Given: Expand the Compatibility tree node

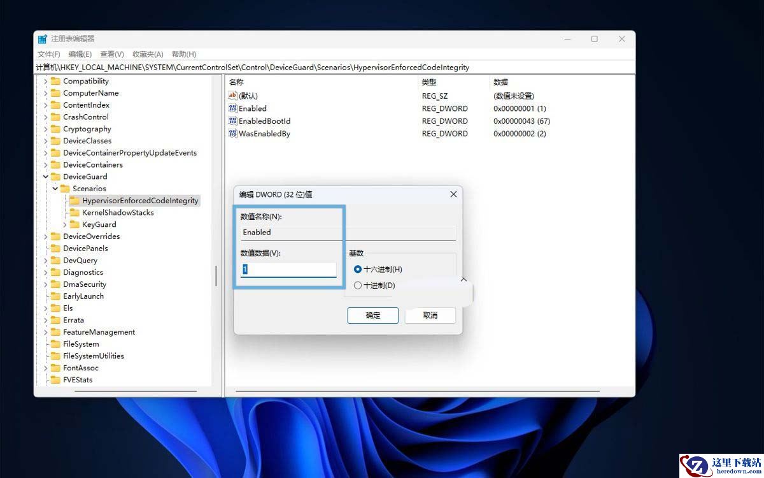Looking at the screenshot, I should click(x=46, y=81).
